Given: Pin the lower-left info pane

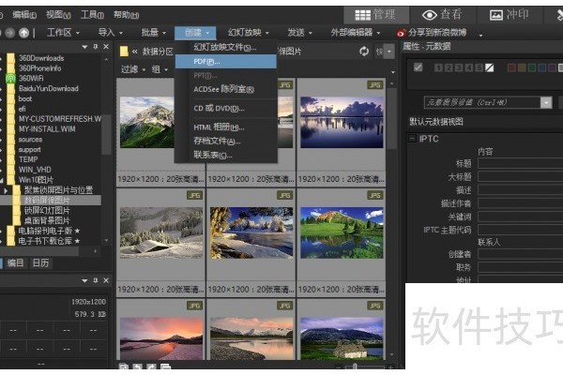Looking at the screenshot, I should [x=96, y=280].
